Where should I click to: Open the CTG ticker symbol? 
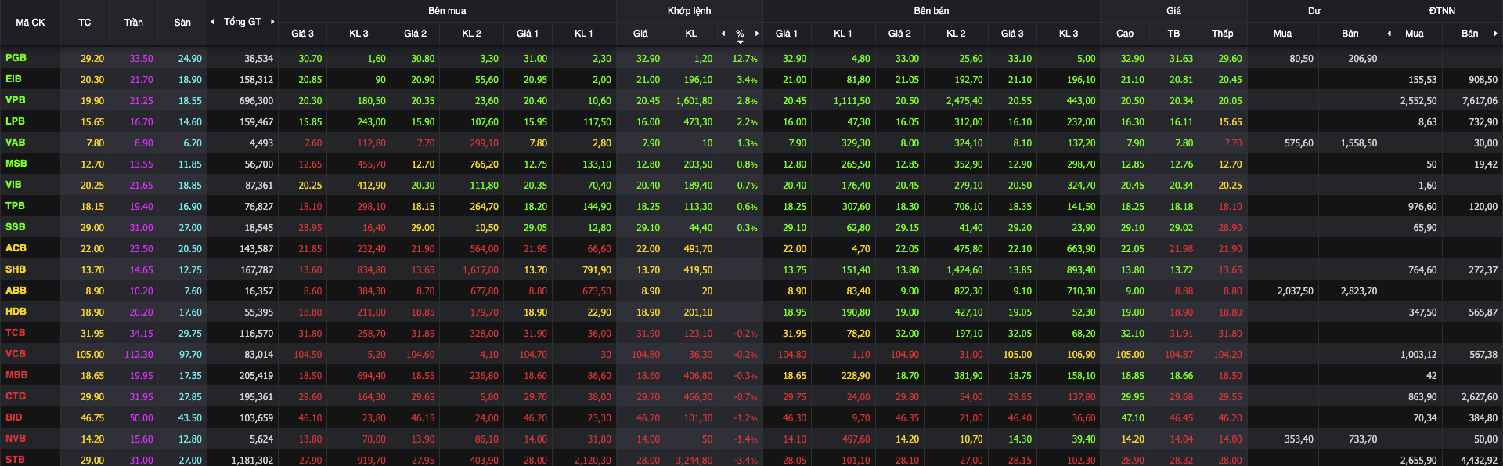click(16, 396)
